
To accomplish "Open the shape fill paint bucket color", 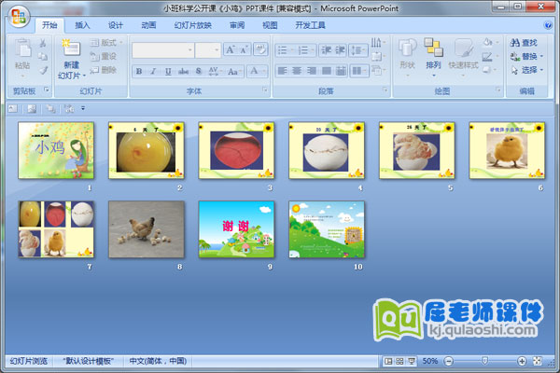I will [490, 43].
